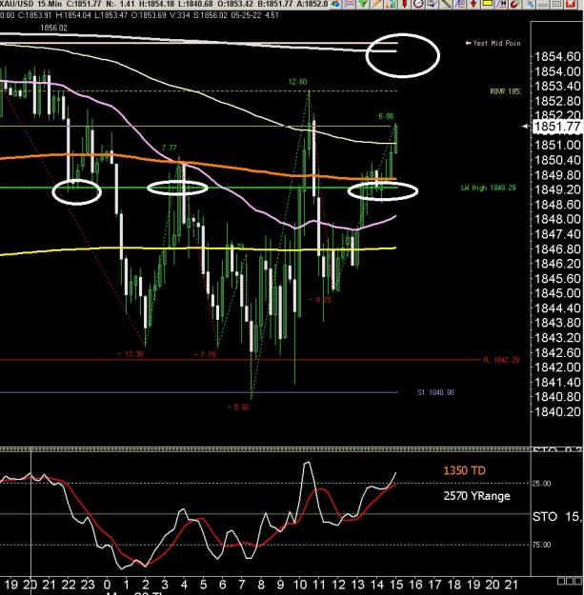Click the light blue toolbar icon
Viewport: 584px width, 595px height.
pyautogui.click(x=530, y=4)
